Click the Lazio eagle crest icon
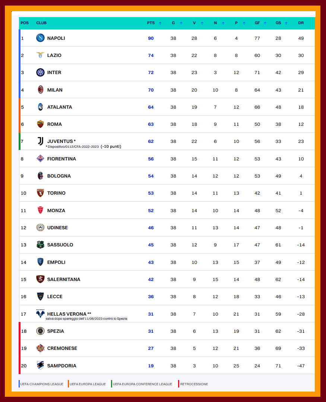The height and width of the screenshot is (402, 326). tap(40, 55)
